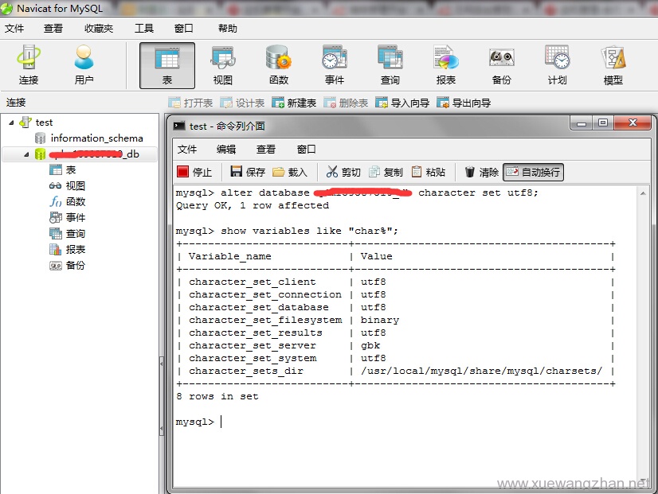Open the 报表 (Report) toolbar icon
This screenshot has width=658, height=494.
[445, 64]
